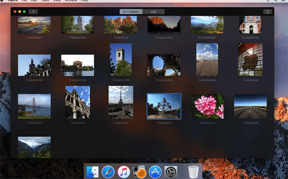This screenshot has width=288, height=179.
Task: Select the clouds over sand thumbnail
Action: click(x=207, y=59)
